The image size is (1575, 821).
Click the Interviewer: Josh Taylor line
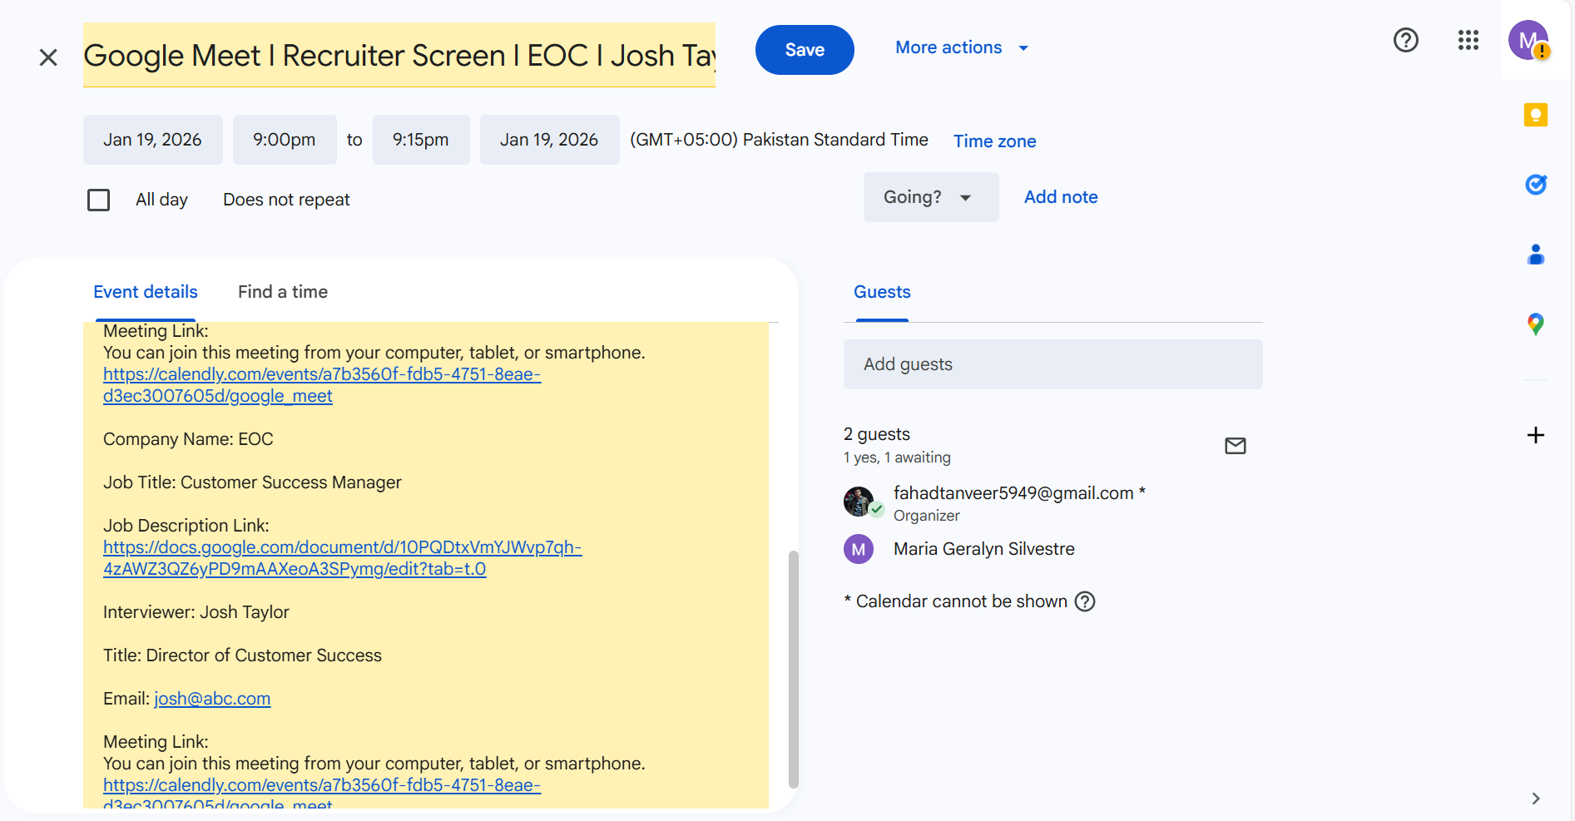[x=196, y=612]
